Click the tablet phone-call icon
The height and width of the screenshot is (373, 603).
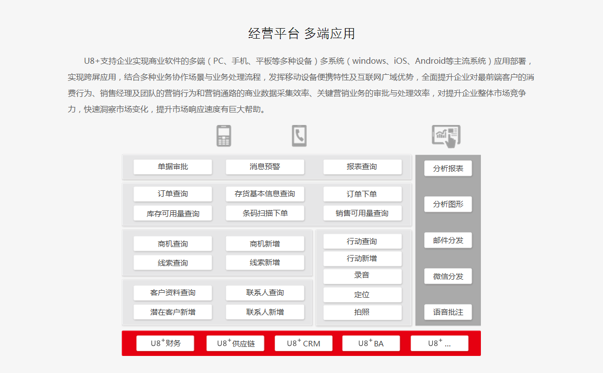pyautogui.click(x=299, y=136)
